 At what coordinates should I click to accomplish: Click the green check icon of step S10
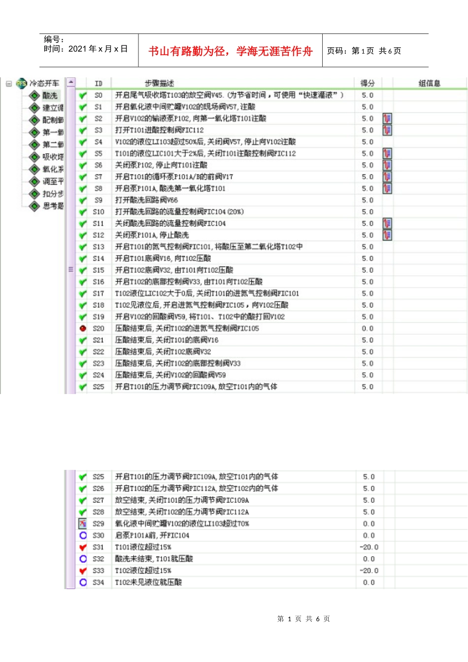83,212
